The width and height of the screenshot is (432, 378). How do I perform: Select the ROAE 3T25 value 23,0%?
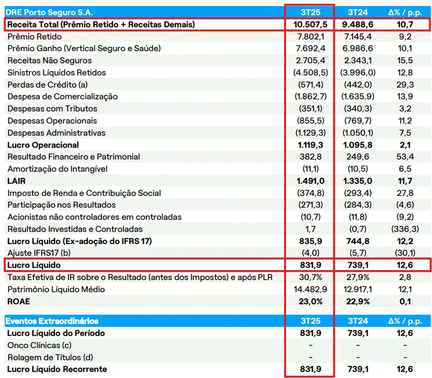310,301
